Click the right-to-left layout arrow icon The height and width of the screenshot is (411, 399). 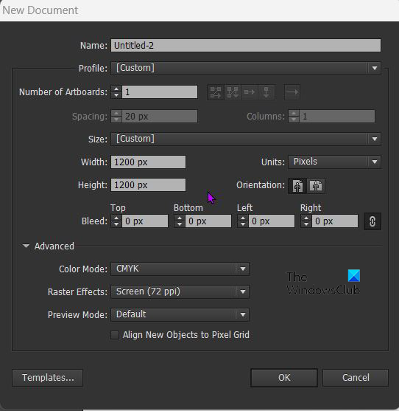click(292, 92)
